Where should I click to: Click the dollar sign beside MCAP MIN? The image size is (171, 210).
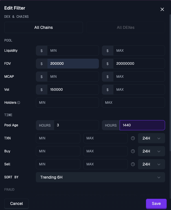41,77
